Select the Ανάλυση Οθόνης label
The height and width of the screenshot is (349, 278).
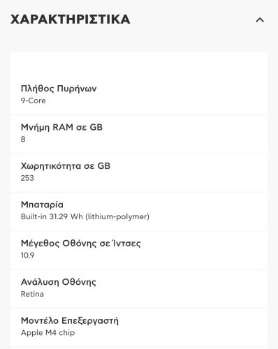tap(59, 282)
